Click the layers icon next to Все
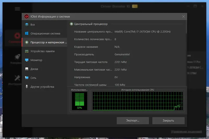Image resolution: width=209 pixels, height=139 pixels. [x=27, y=24]
